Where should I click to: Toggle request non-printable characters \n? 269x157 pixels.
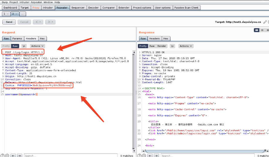(x=24, y=46)
